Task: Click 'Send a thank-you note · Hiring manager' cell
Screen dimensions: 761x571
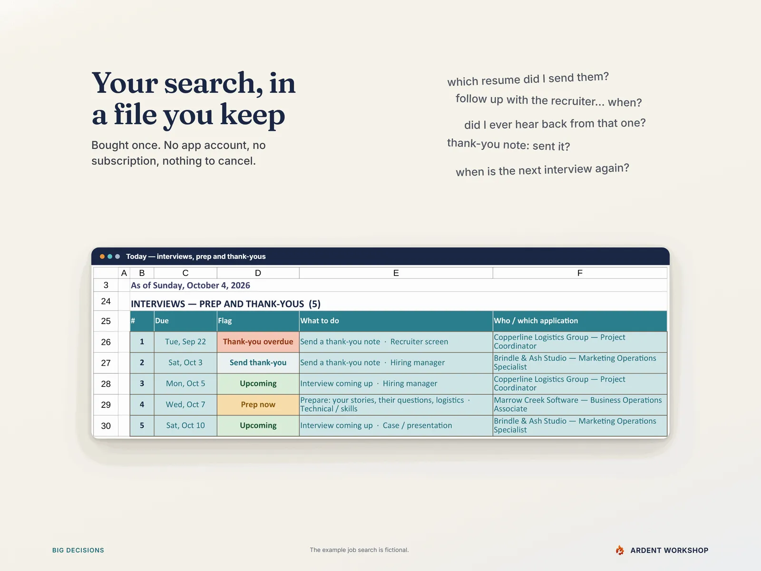Action: tap(396, 363)
